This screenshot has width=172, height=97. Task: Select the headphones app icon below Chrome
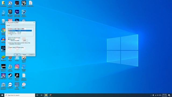point(3,40)
